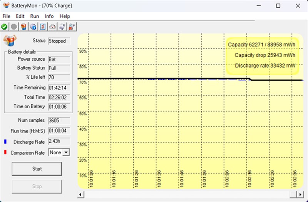Open the Info menu
Screen dimensions: 308x202
(49, 16)
